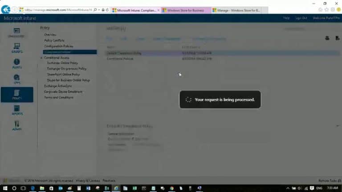Click the browser back arrow button
This screenshot has height=192, width=342.
pyautogui.click(x=6, y=10)
